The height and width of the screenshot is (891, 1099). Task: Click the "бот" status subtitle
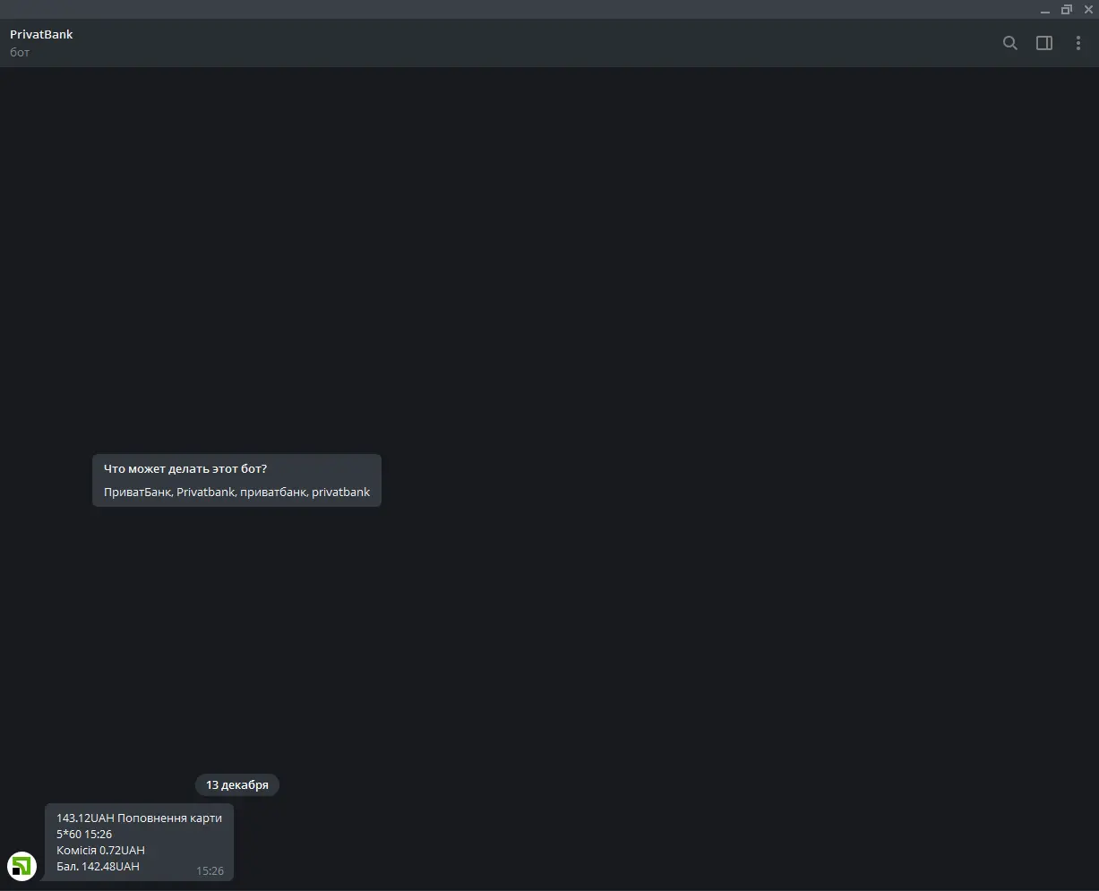[20, 53]
